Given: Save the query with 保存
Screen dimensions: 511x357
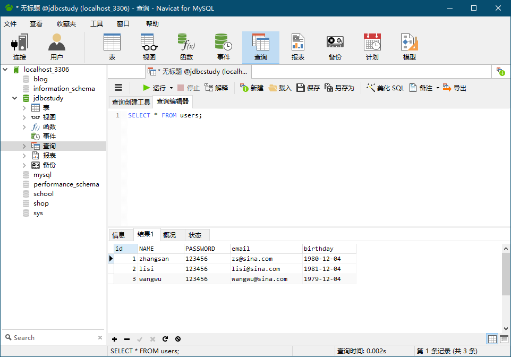Looking at the screenshot, I should (308, 88).
